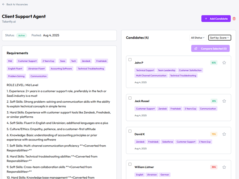Image resolution: width=239 pixels, height=179 pixels.
Task: Go back to Vacancies list
Action: 17,4
